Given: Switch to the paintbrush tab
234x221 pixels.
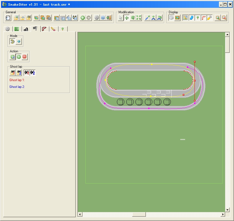Looking at the screenshot, I should point(53,29).
